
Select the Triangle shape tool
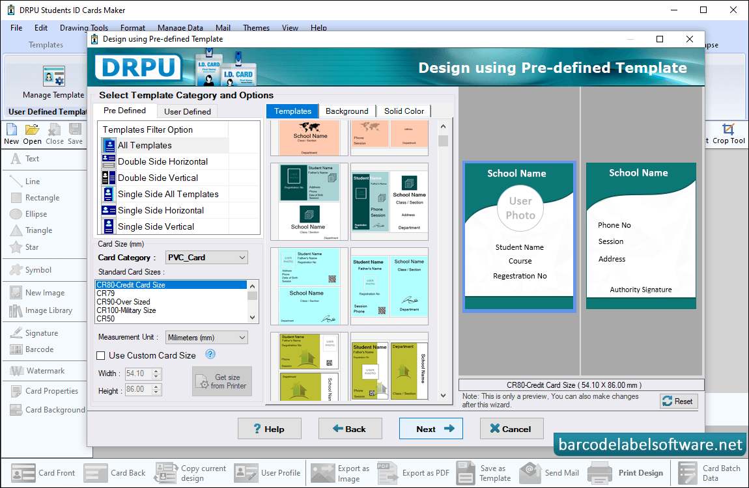(x=31, y=230)
